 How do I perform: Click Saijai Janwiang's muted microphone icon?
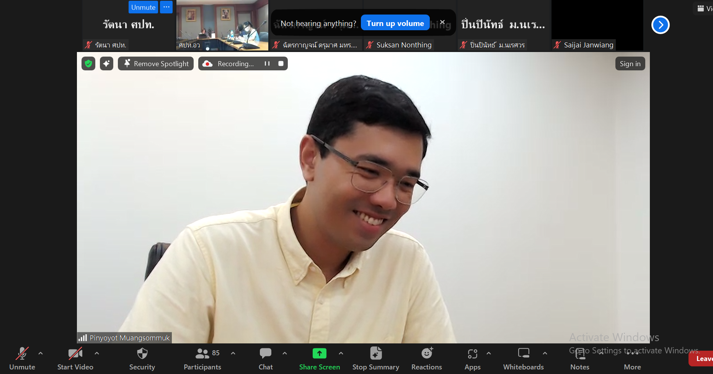(557, 45)
